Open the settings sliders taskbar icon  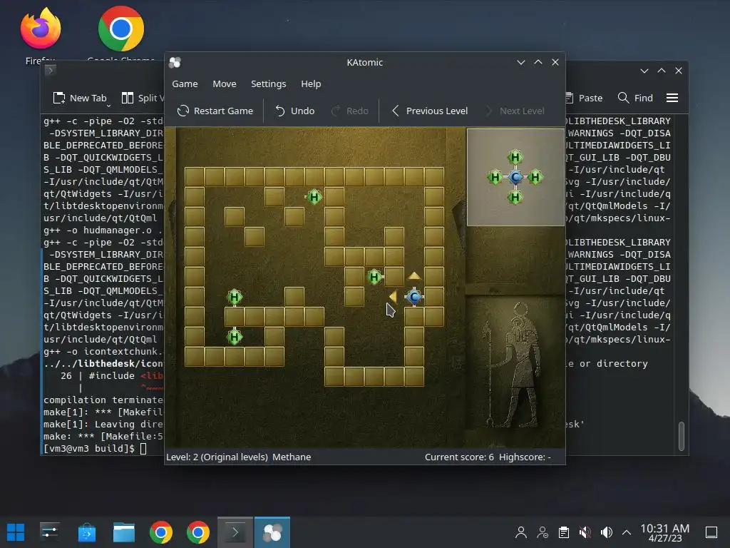[x=49, y=532]
